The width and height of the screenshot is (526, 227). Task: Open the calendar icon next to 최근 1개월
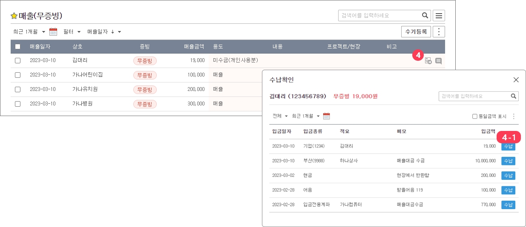(53, 31)
